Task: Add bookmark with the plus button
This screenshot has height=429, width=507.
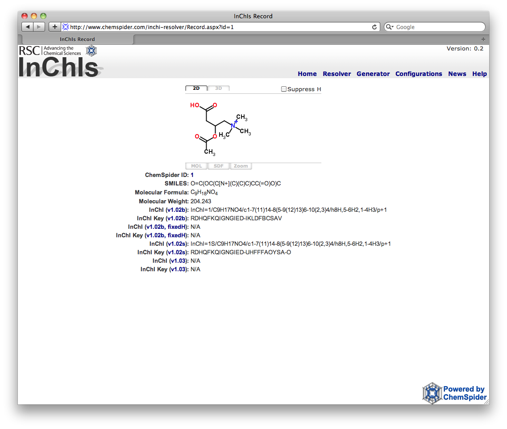Action: coord(54,27)
